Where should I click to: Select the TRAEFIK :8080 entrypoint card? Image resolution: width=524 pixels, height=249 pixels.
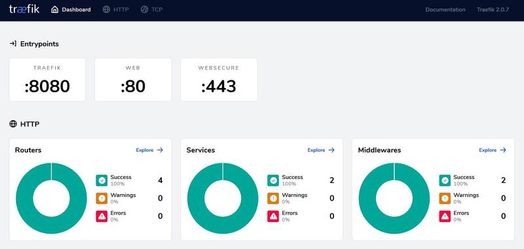[x=47, y=80]
